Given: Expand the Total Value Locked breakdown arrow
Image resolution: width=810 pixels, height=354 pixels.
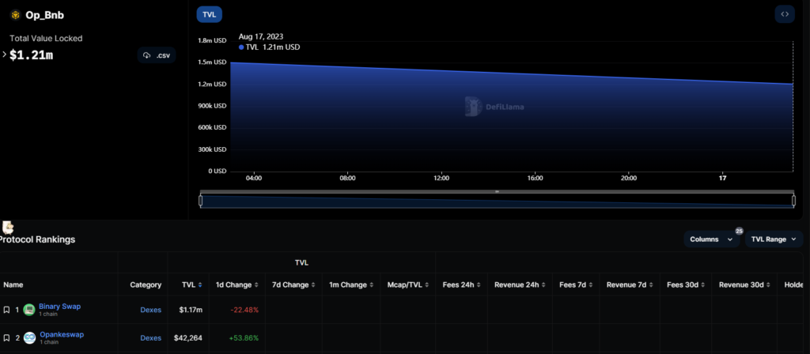Looking at the screenshot, I should point(4,55).
